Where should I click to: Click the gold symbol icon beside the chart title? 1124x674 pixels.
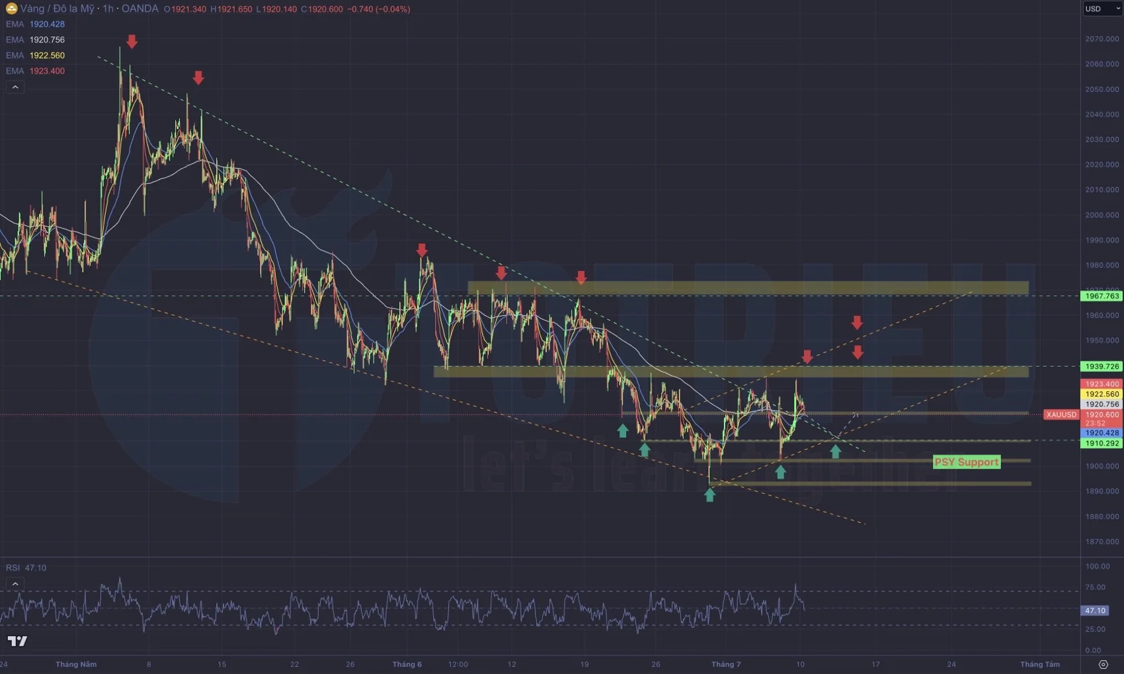[11, 9]
